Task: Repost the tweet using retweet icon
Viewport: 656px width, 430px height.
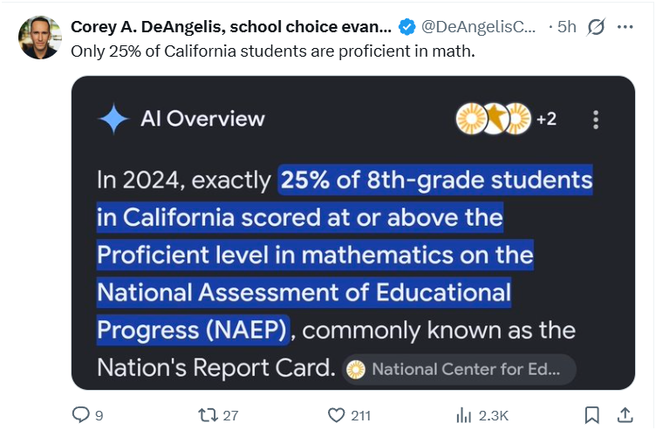Action: coord(208,415)
